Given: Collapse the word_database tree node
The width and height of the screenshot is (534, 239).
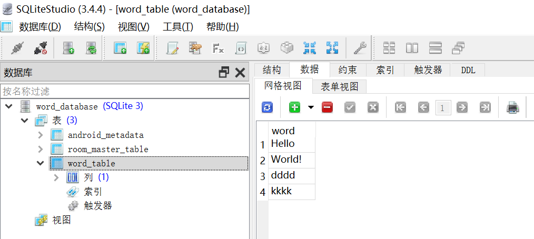Looking at the screenshot, I should click(x=9, y=106).
